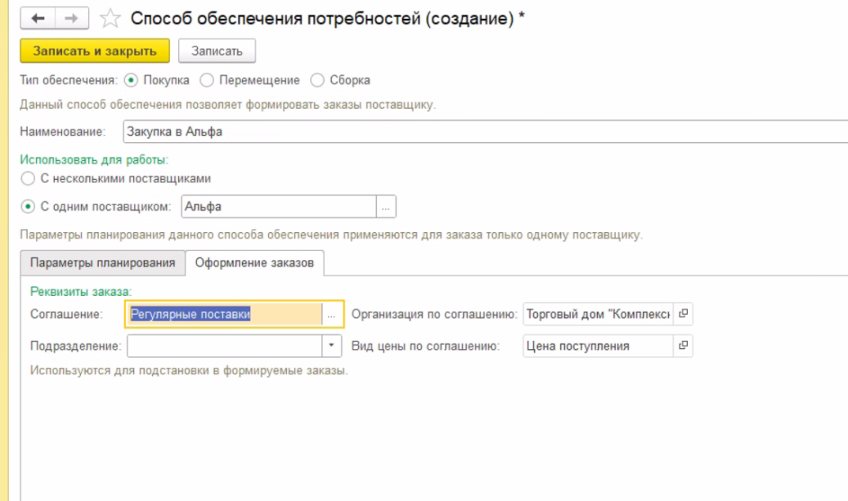
Task: Select the Перемещение supply type
Action: point(207,80)
